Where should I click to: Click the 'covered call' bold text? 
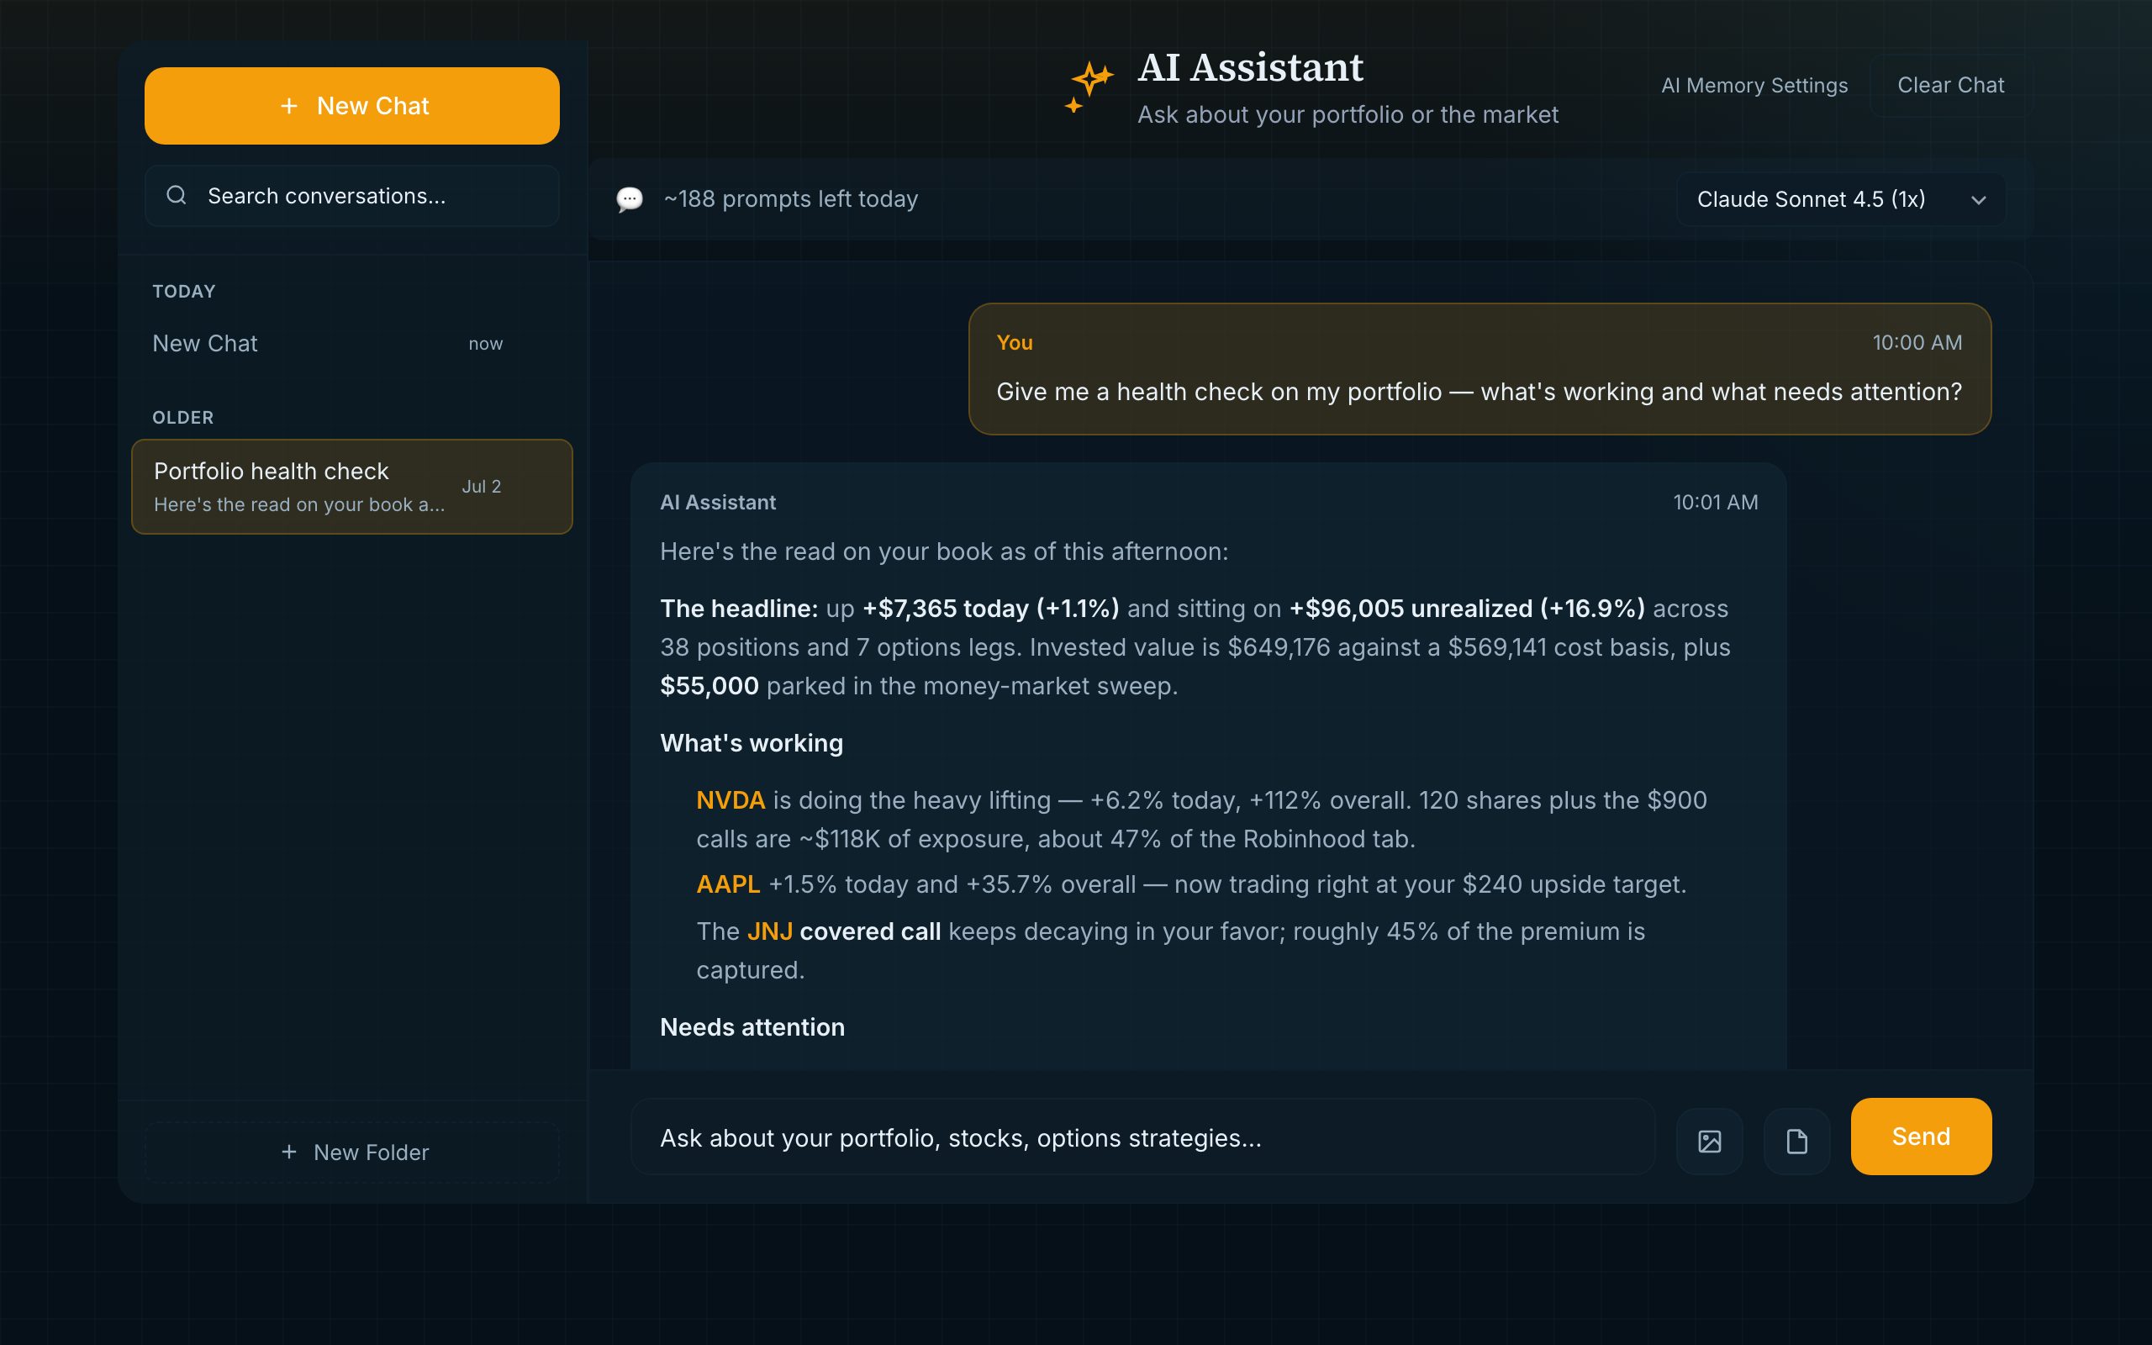coord(870,931)
